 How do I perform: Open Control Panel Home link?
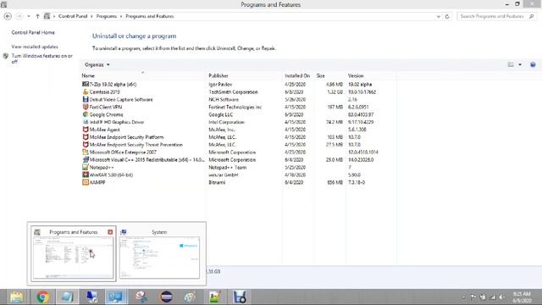(33, 32)
